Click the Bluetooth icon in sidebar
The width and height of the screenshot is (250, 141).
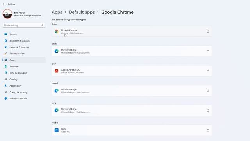pos(6,41)
